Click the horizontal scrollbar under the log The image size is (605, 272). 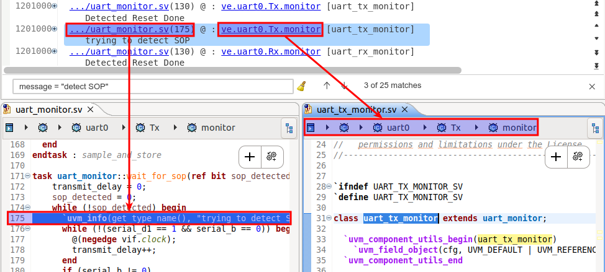[x=232, y=71]
